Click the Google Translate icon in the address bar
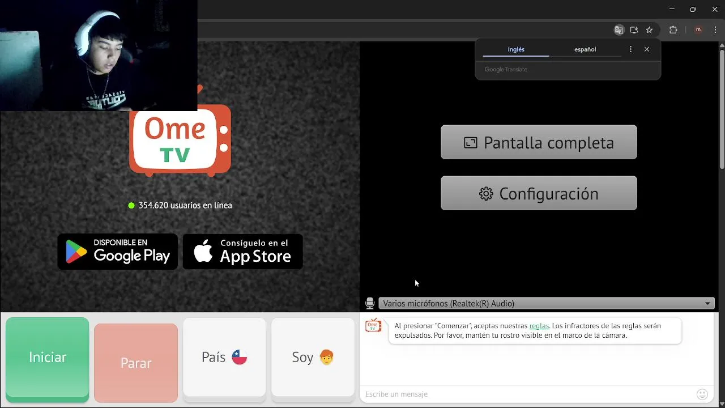This screenshot has height=408, width=725. point(619,30)
